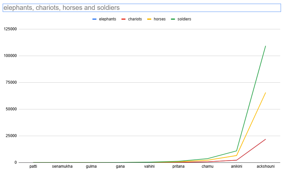Click the 75000 y-axis label
Image resolution: width=283 pixels, height=171 pixels.
click(11, 82)
